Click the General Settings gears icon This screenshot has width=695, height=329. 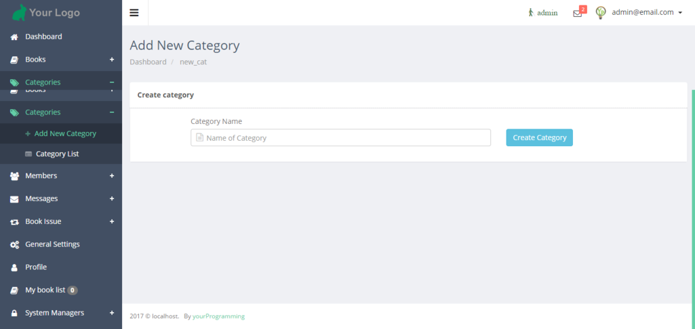tap(14, 244)
